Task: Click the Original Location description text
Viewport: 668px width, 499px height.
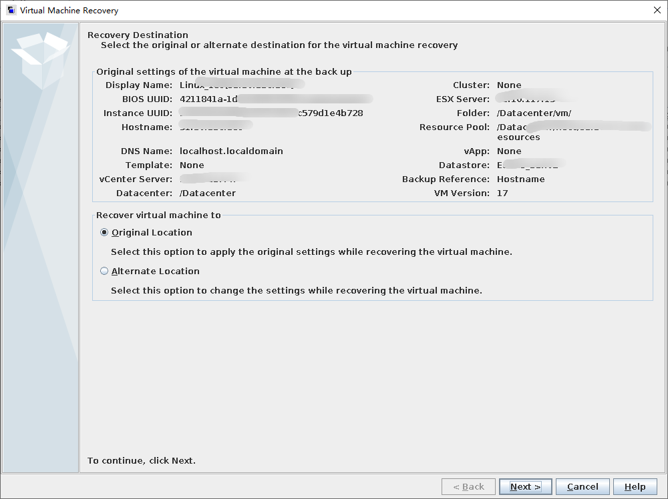Action: point(311,252)
